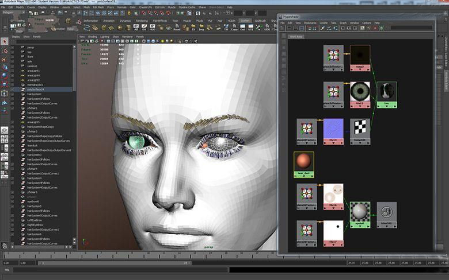Select the file13 iris texture node

[x=360, y=95]
